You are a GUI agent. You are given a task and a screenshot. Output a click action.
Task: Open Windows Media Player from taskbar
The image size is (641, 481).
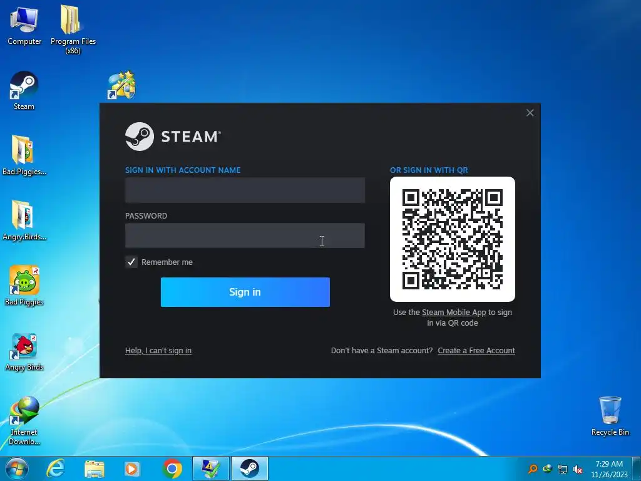(x=132, y=468)
